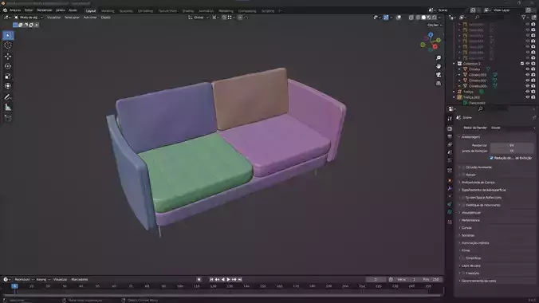Click the viewport zoom magnifier icon

tap(439, 57)
